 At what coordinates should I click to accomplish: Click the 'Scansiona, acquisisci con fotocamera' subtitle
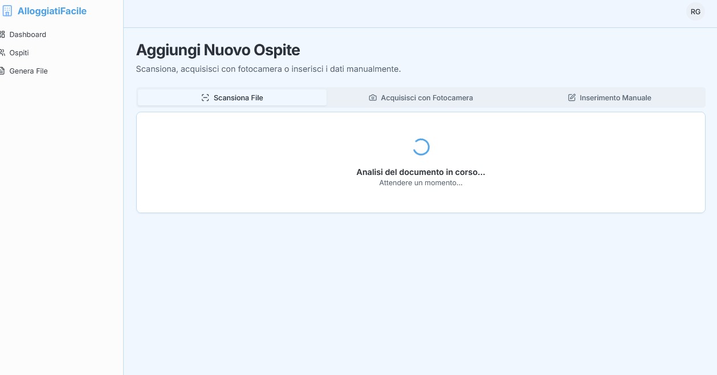click(x=268, y=69)
